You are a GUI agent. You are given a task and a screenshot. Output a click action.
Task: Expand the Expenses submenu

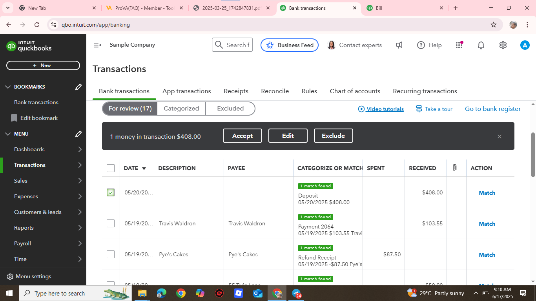(80, 196)
